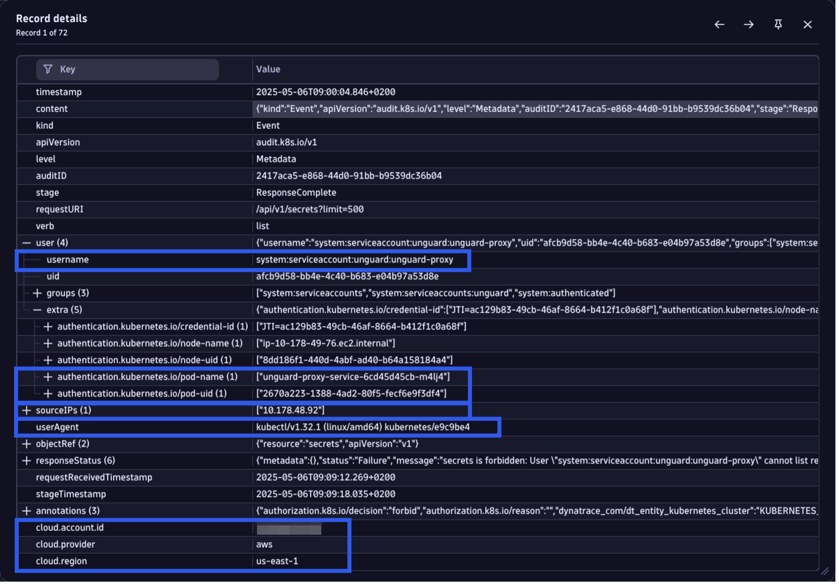Select the userAgent row with kubectl value
This screenshot has width=839, height=584.
[56, 427]
